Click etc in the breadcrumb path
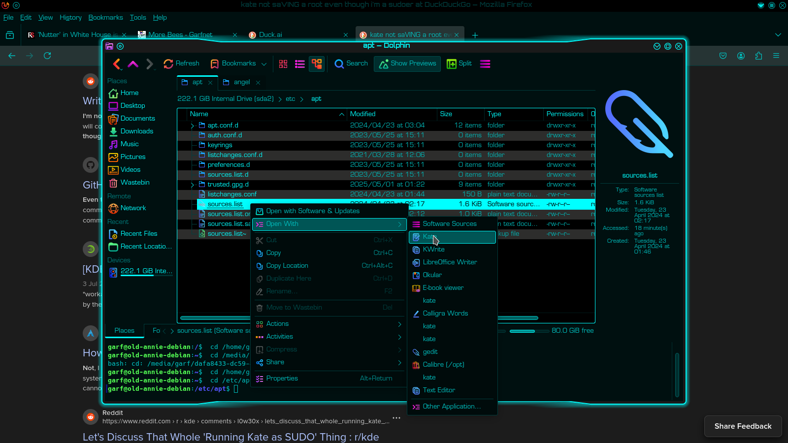 (291, 99)
